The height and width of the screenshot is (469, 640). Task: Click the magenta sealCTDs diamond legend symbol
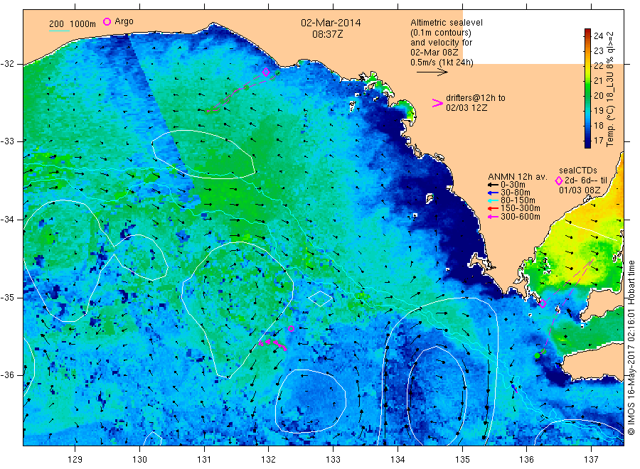[x=559, y=180]
